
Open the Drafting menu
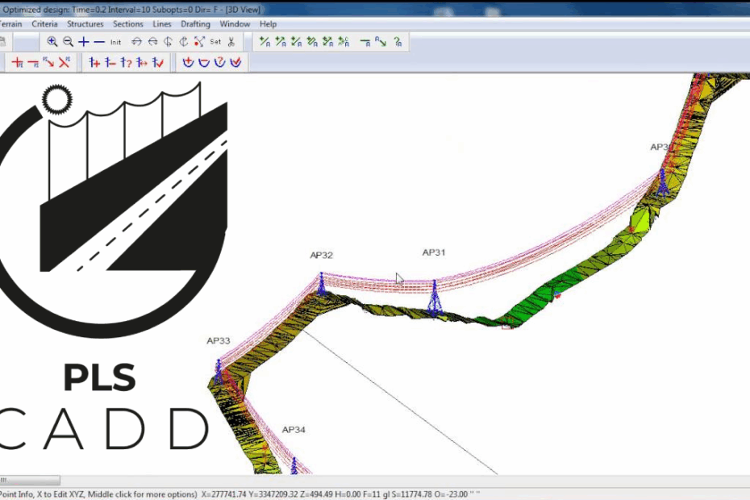pos(195,24)
